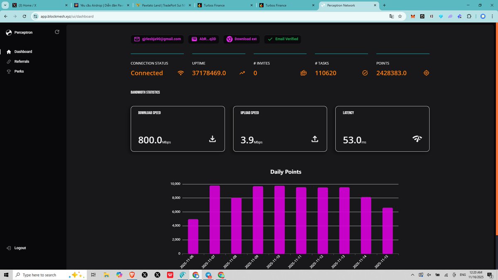Screen dimensions: 498x280
Task: Bookmark the page with the star icon
Action: pyautogui.click(x=400, y=17)
